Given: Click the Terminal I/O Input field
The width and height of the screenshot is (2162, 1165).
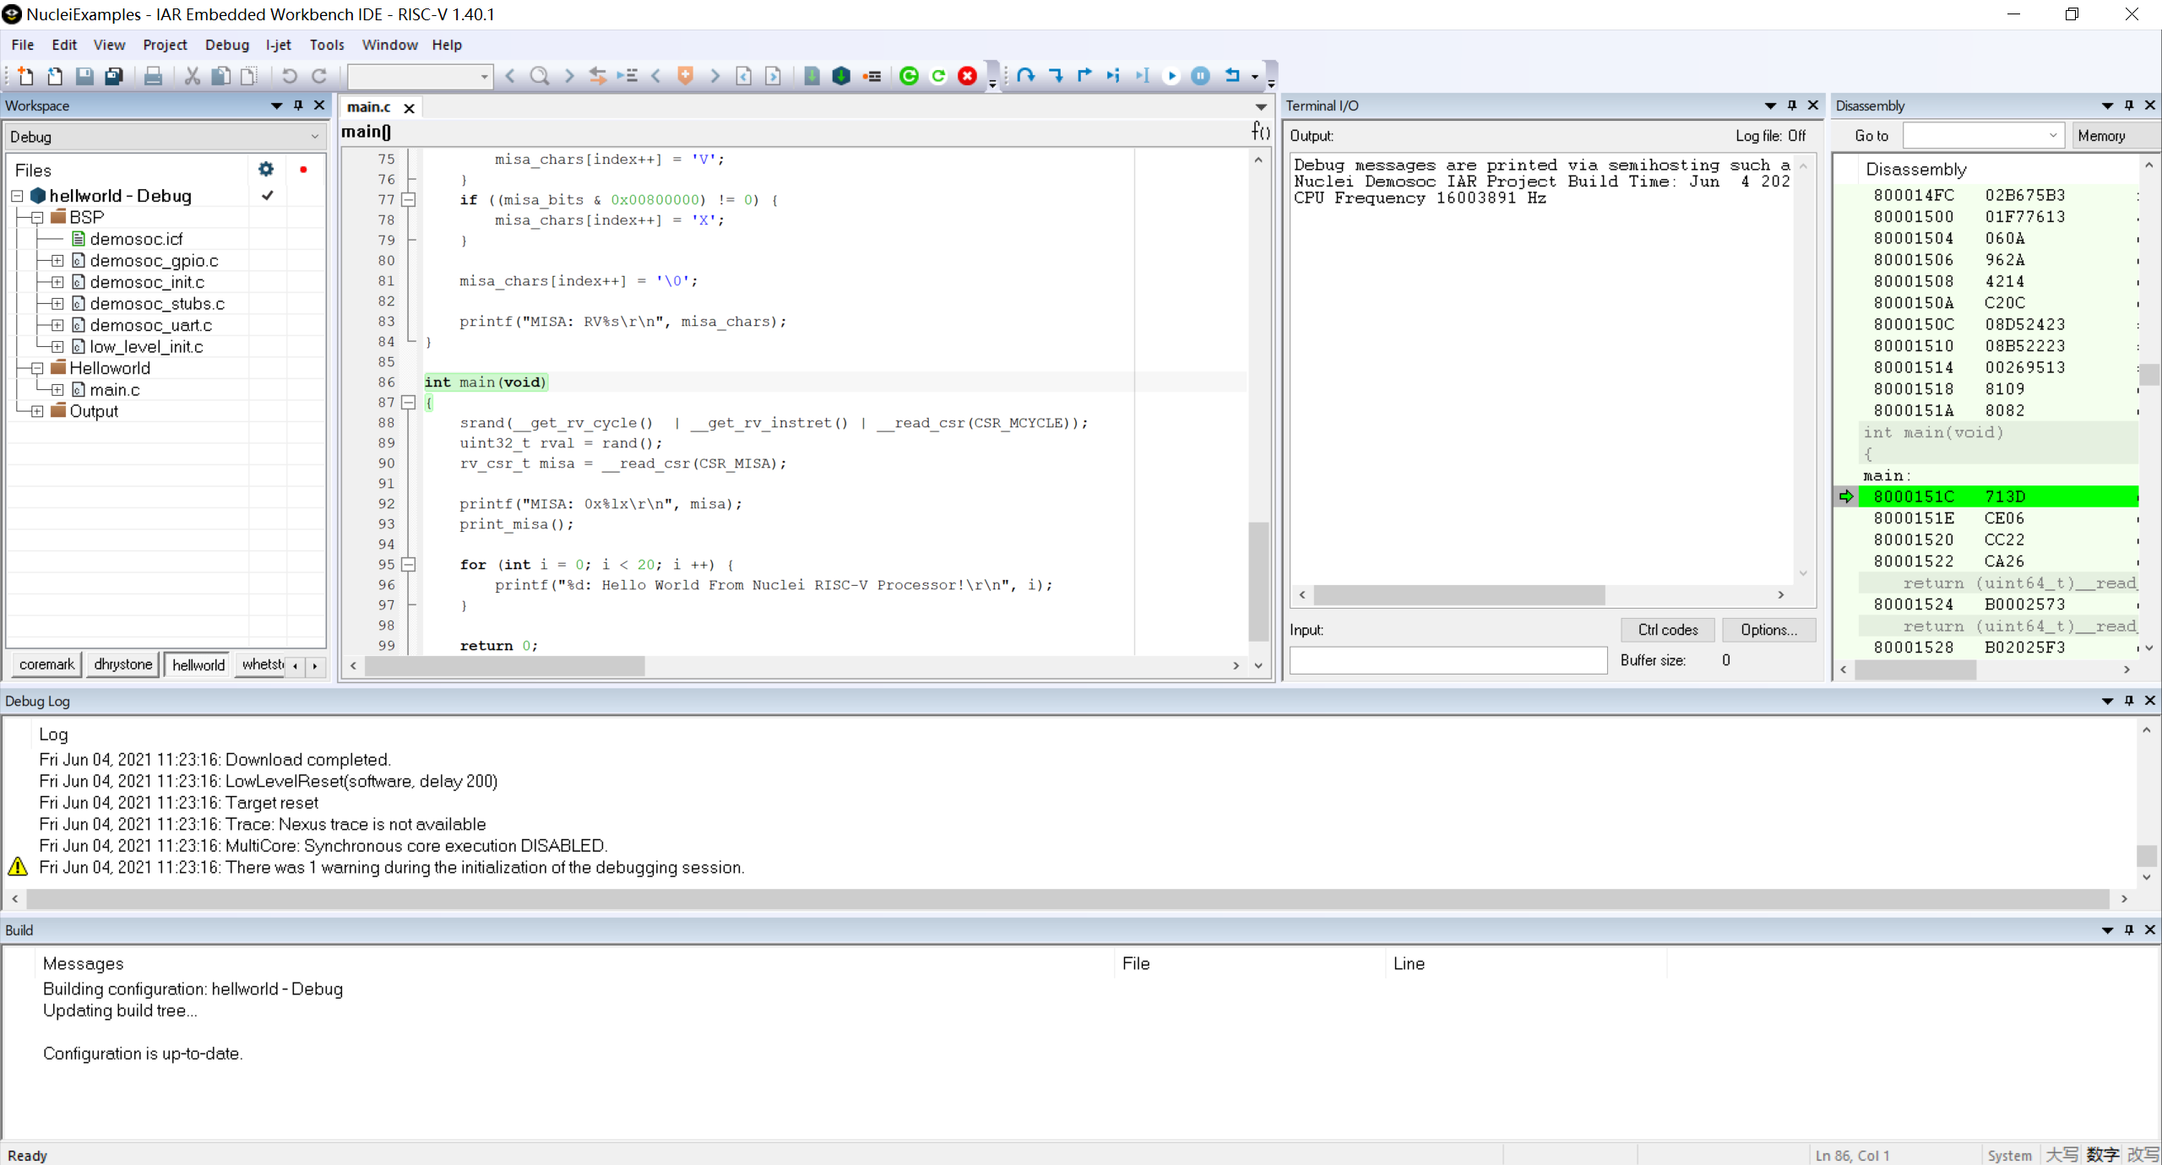Looking at the screenshot, I should click(x=1448, y=660).
